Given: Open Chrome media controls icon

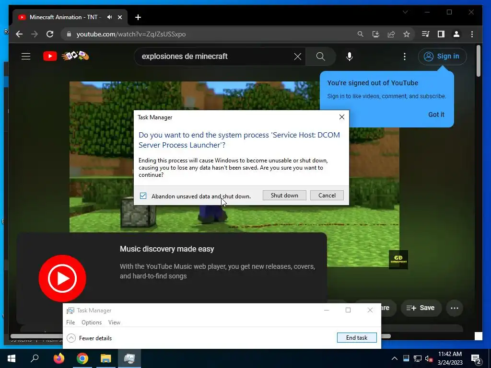Looking at the screenshot, I should 425,34.
